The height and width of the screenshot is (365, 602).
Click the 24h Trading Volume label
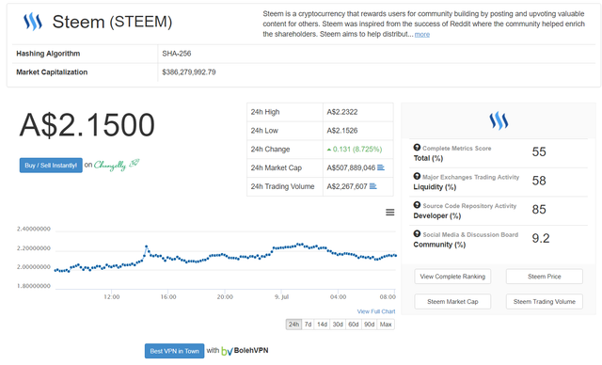282,186
